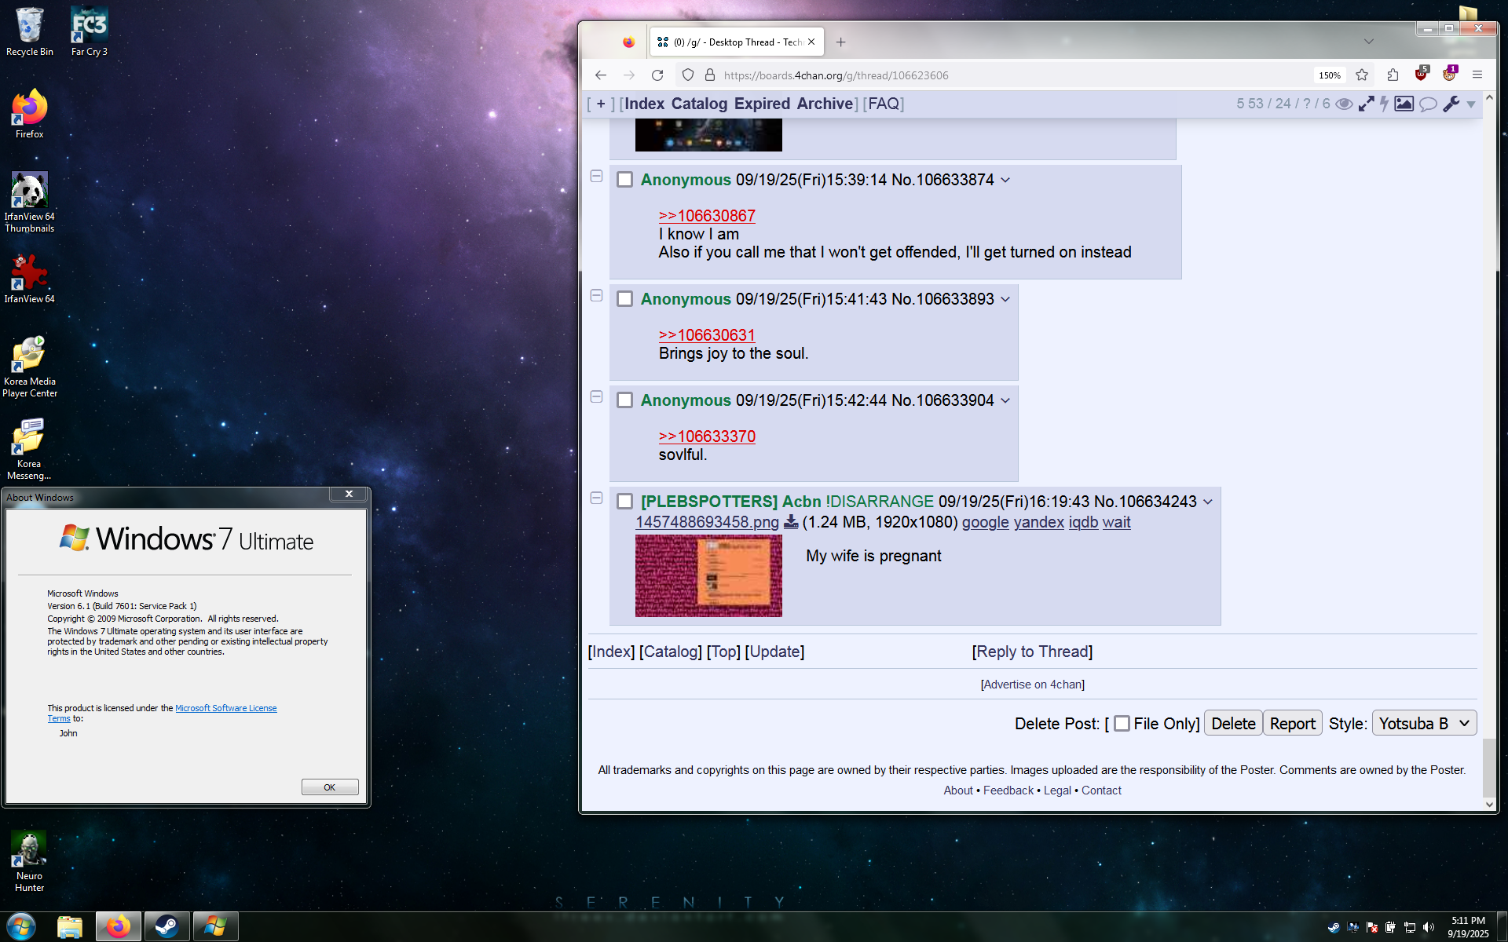Open the Catalog link in top navigation
Screen dimensions: 1508x942
[699, 104]
